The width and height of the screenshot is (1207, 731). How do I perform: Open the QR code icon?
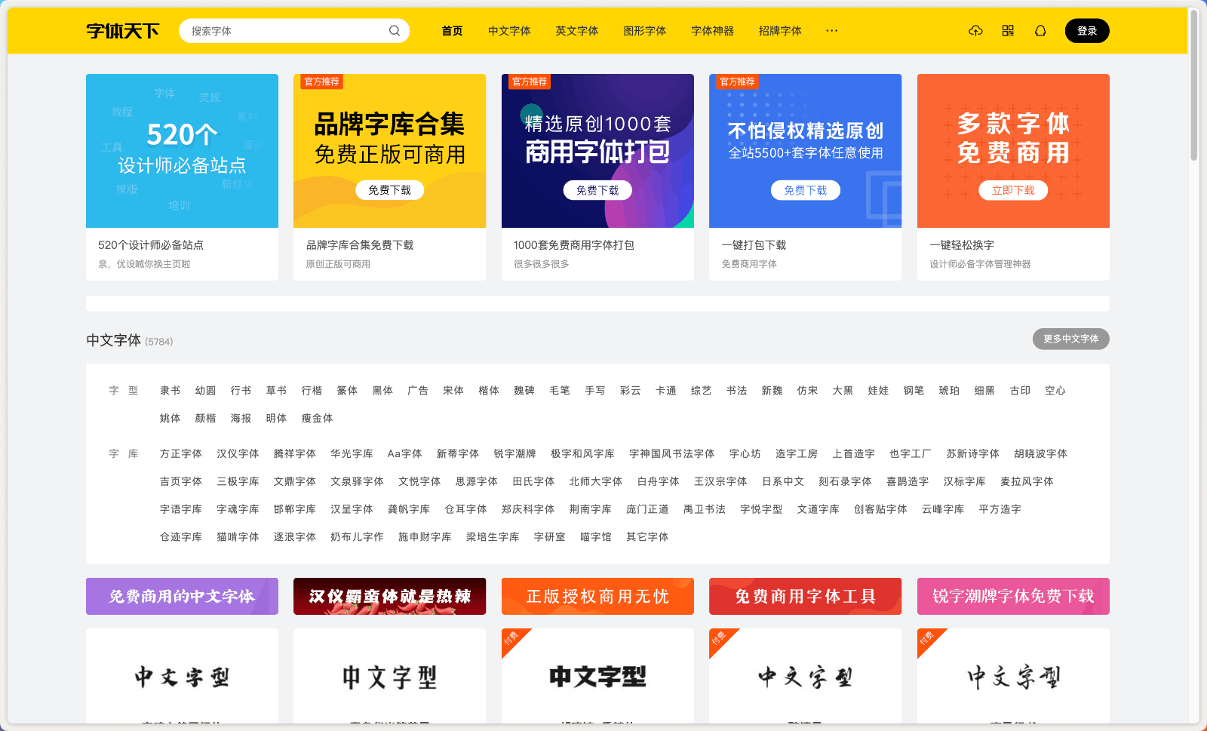[1008, 31]
